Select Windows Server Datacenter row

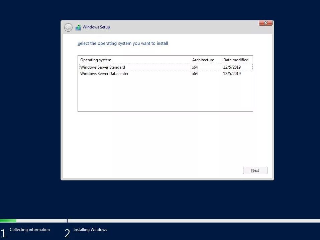tap(166, 74)
